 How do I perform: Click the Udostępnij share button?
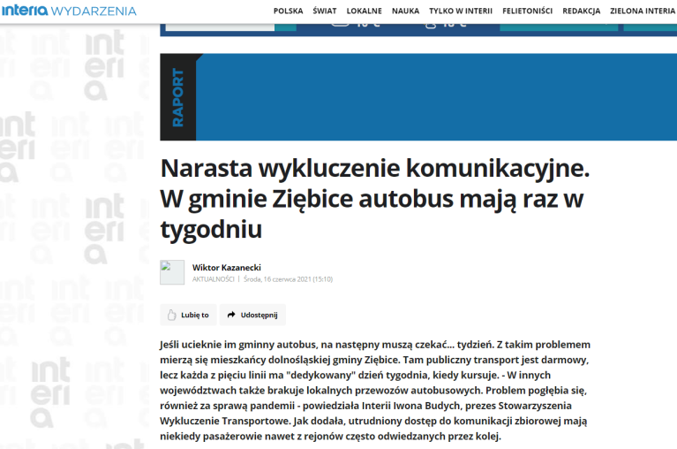point(252,315)
